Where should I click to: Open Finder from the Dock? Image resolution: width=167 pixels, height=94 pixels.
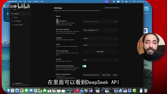pyautogui.click(x=8, y=91)
